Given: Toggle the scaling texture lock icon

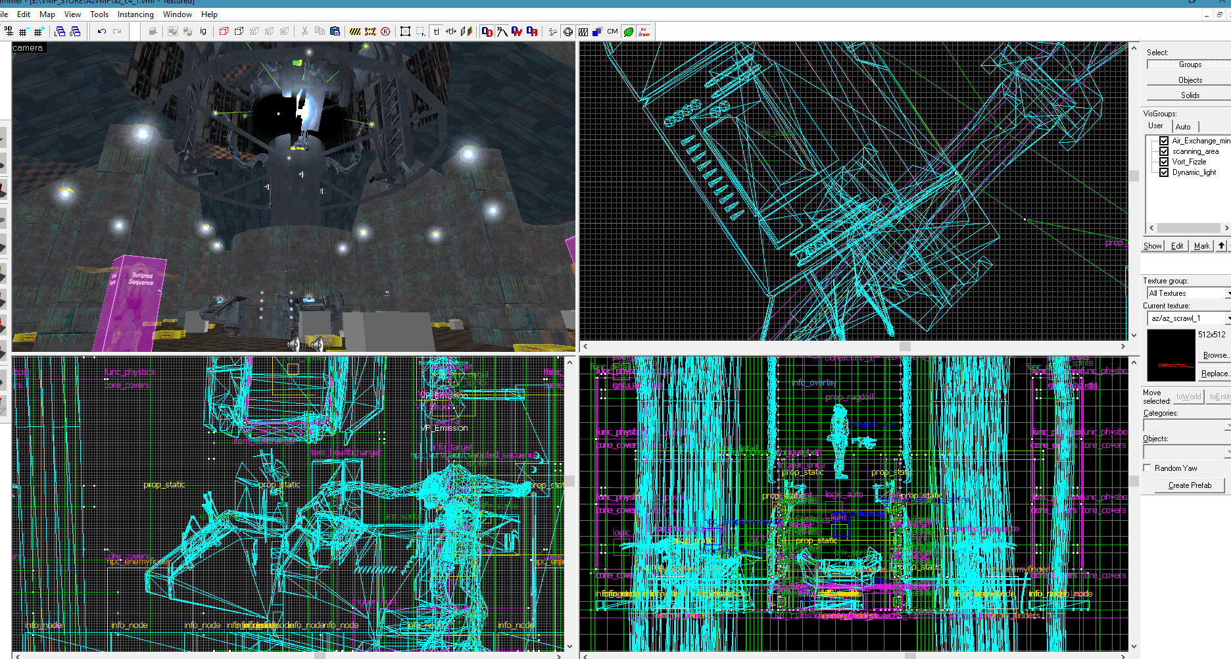Looking at the screenshot, I should [x=451, y=31].
